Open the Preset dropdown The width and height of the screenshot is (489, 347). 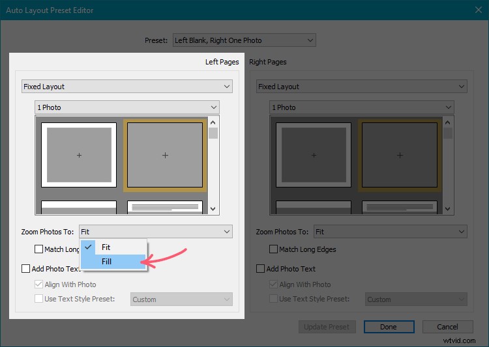click(x=244, y=40)
